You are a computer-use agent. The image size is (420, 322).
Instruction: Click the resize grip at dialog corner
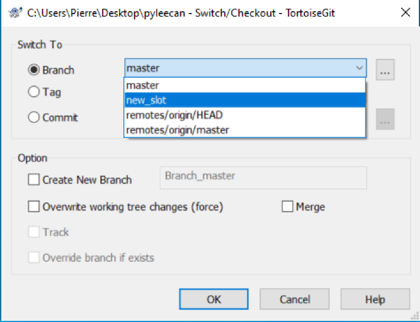415,316
